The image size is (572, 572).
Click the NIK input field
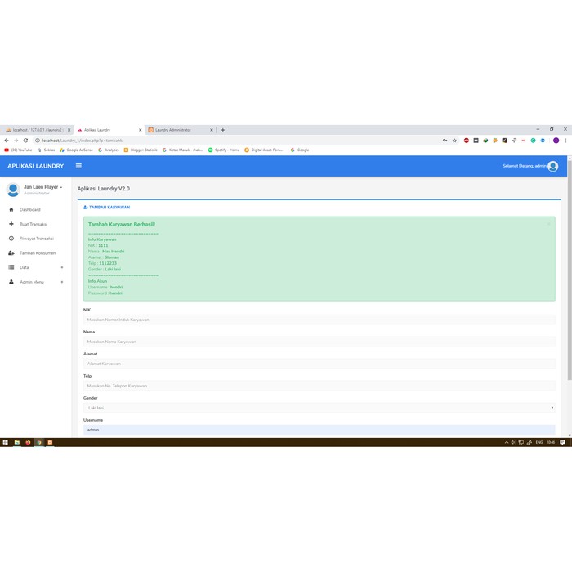pos(320,320)
